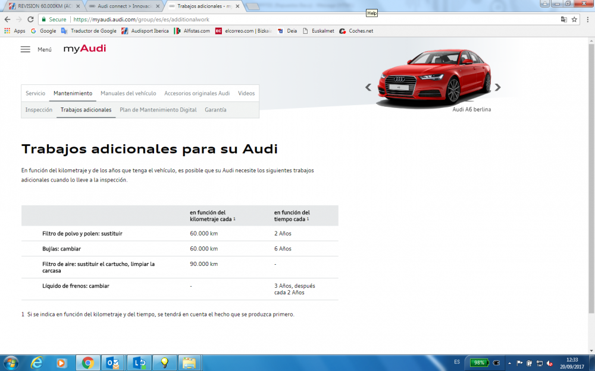The image size is (595, 371).
Task: Click 'Bujías: cambiar' row text
Action: (61, 249)
